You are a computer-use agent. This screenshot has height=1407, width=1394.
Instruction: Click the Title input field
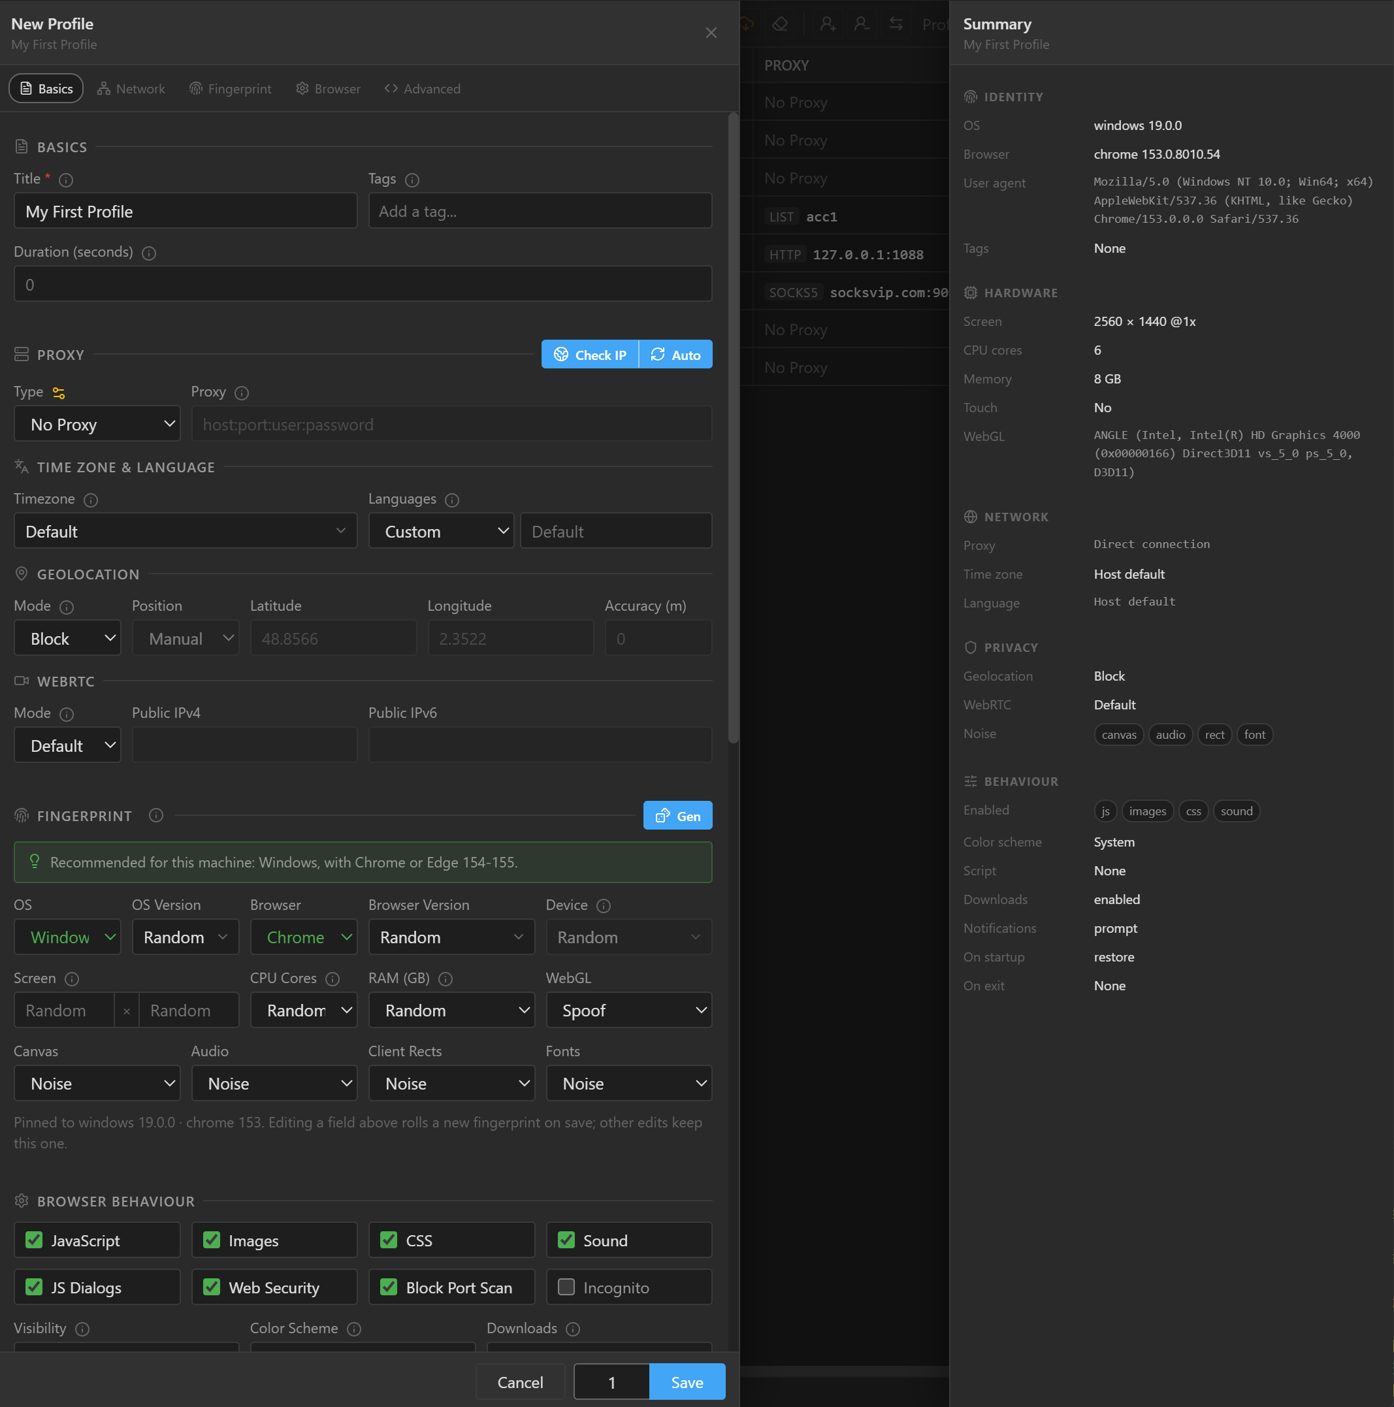pyautogui.click(x=186, y=211)
